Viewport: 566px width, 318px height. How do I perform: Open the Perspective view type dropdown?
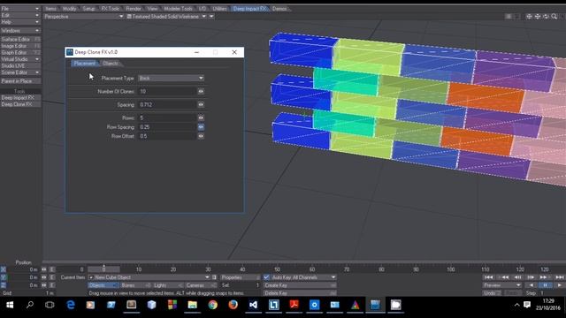coord(84,17)
